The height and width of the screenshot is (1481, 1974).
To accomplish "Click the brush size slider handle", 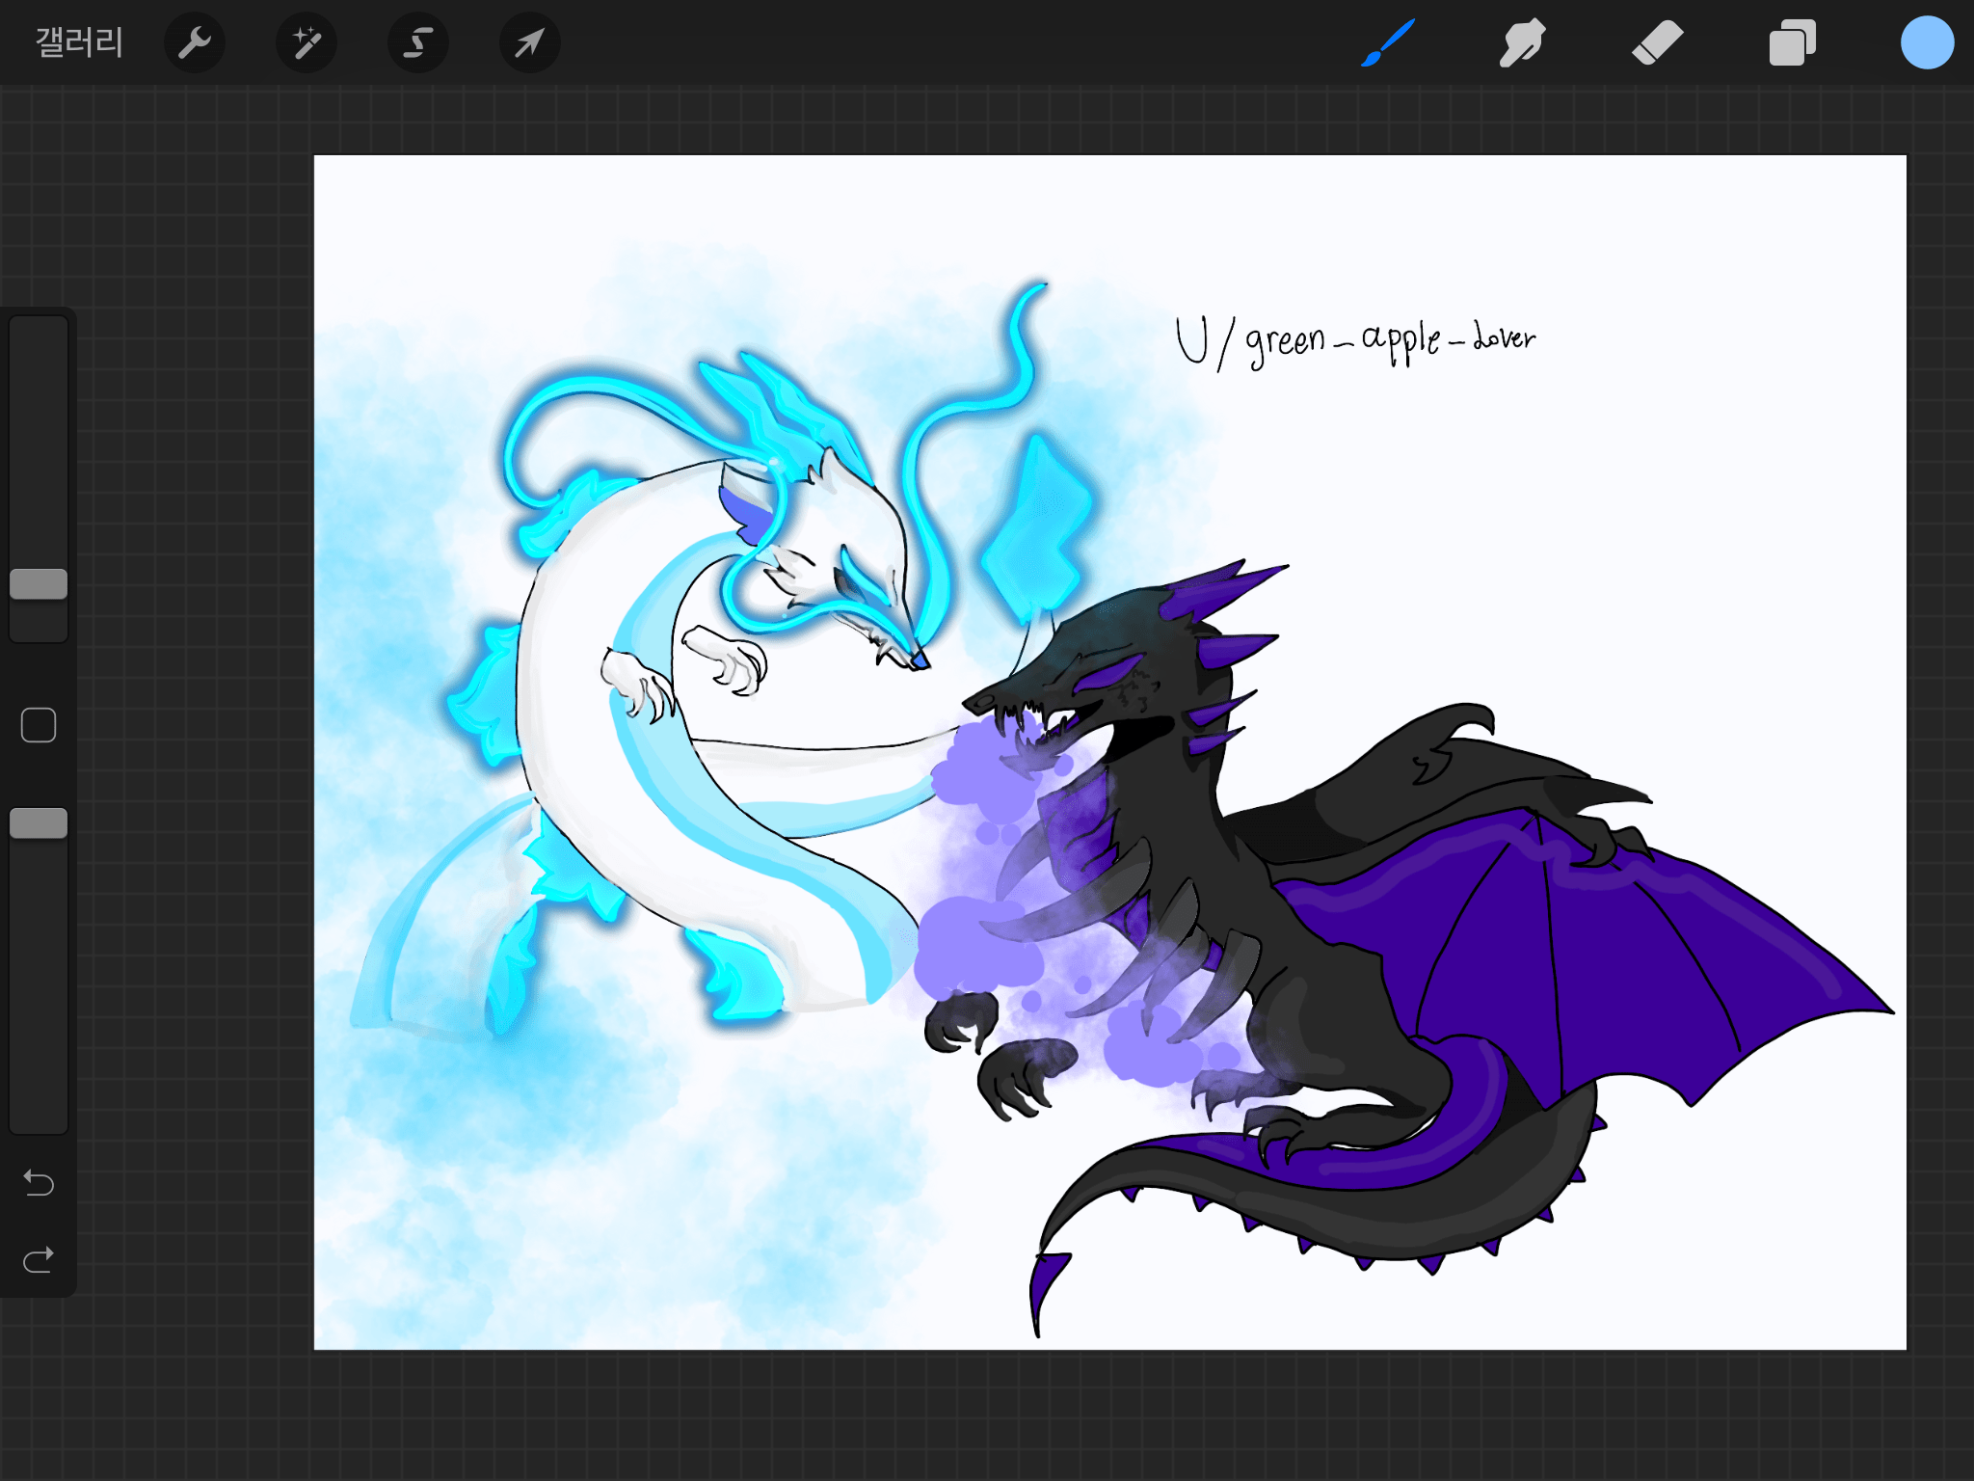I will pyautogui.click(x=39, y=583).
